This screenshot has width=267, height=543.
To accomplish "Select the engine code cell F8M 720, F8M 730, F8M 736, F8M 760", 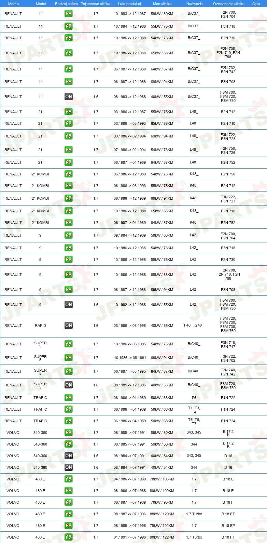I will 228,325.
